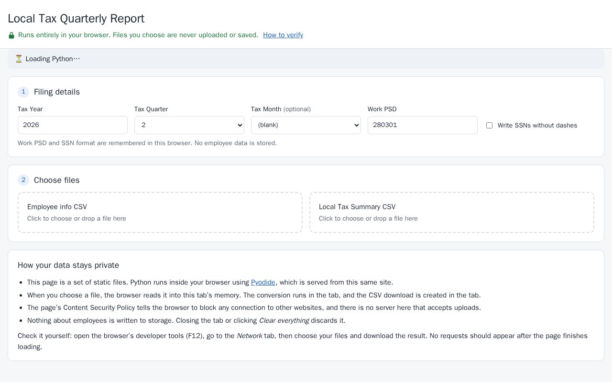
Task: Click the Work PSD input field
Action: click(x=423, y=125)
